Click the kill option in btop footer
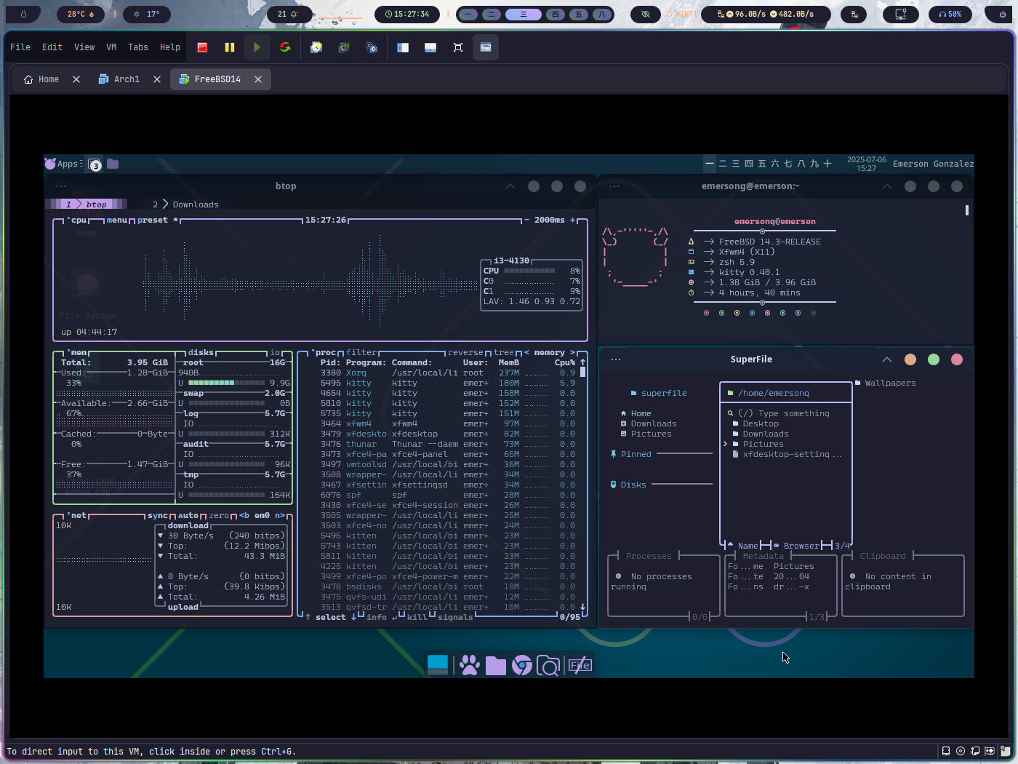Image resolution: width=1018 pixels, height=764 pixels. 417,617
